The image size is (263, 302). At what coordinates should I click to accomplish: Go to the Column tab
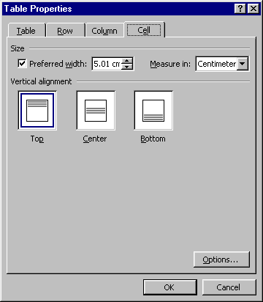point(104,31)
